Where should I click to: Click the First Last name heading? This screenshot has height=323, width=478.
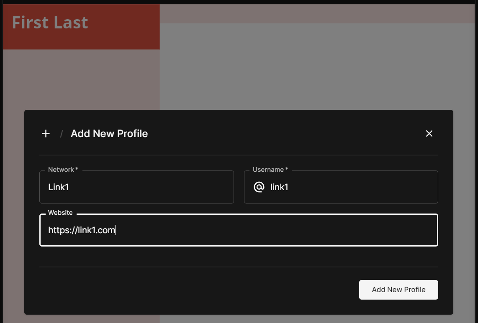[50, 22]
